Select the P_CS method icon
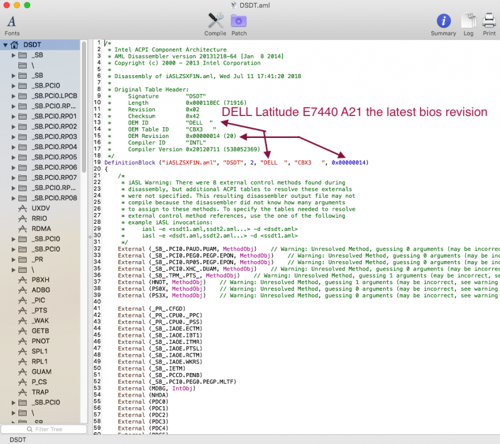Image resolution: width=500 pixels, height=444 pixels. (23, 382)
